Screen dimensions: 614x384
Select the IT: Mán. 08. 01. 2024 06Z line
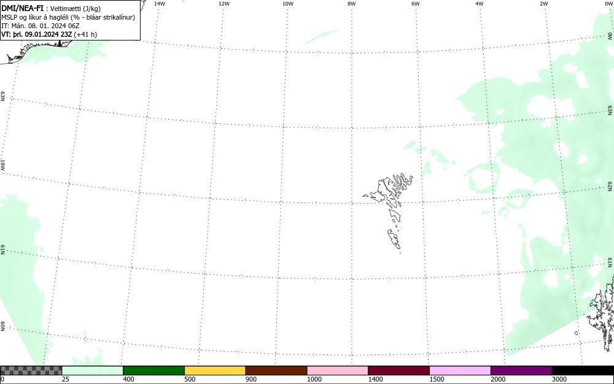41,26
